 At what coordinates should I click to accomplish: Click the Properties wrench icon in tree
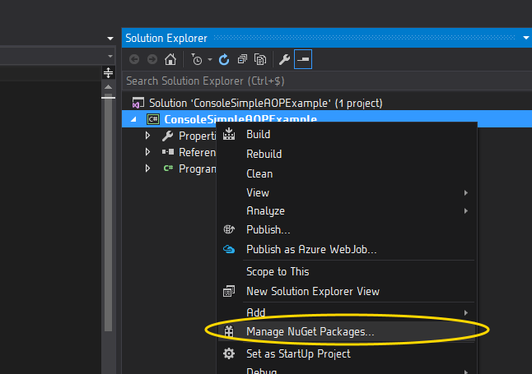click(x=168, y=136)
